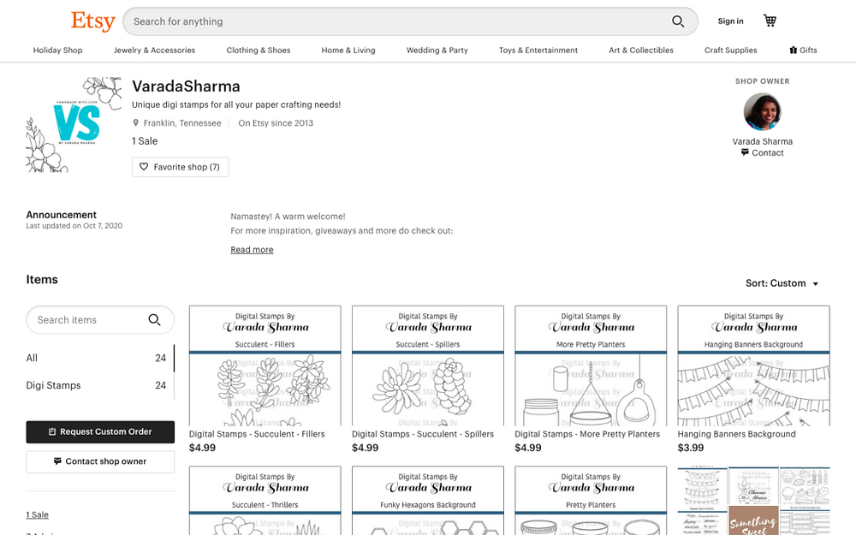The image size is (856, 535).
Task: Open Succulent - Fillers product thumbnail
Action: click(265, 366)
